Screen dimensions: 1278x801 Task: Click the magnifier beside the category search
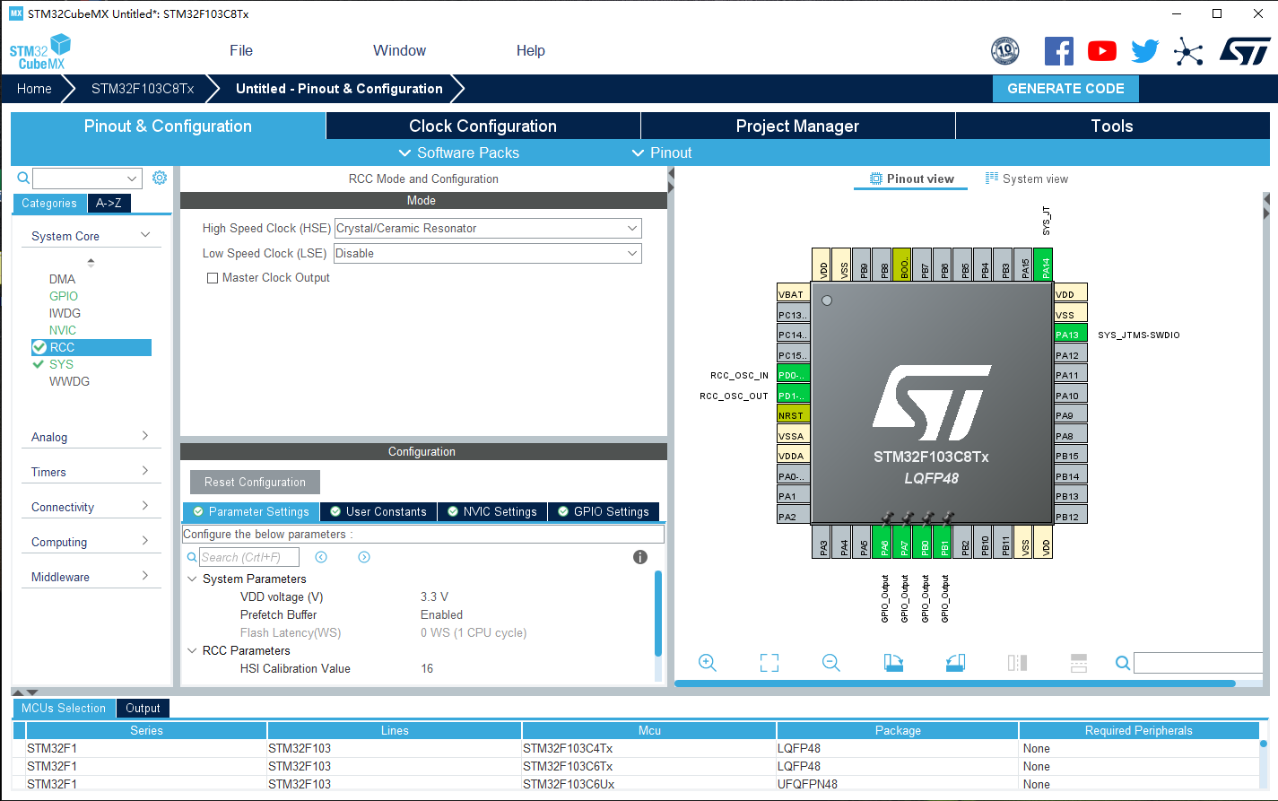pyautogui.click(x=23, y=178)
